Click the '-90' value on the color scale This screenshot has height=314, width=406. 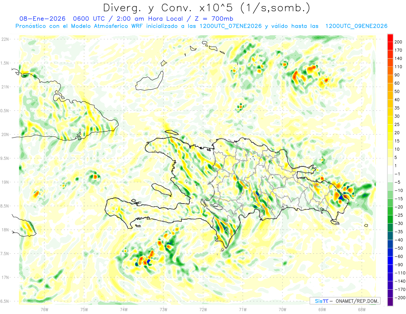(x=399, y=265)
